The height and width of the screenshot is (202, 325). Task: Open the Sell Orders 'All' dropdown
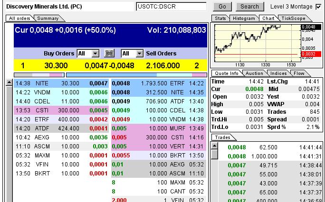point(132,54)
